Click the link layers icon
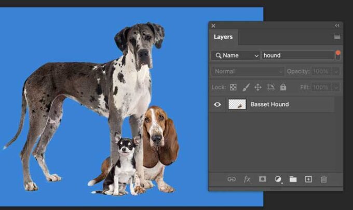 click(232, 179)
